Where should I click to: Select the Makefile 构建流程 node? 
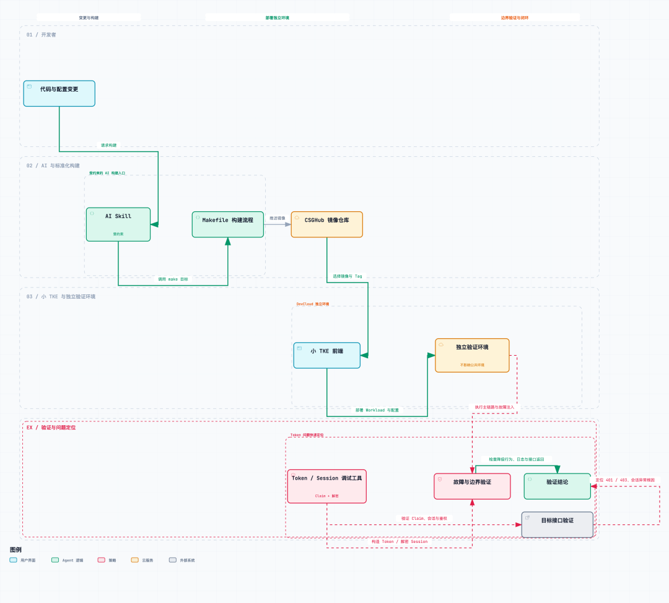pyautogui.click(x=228, y=224)
